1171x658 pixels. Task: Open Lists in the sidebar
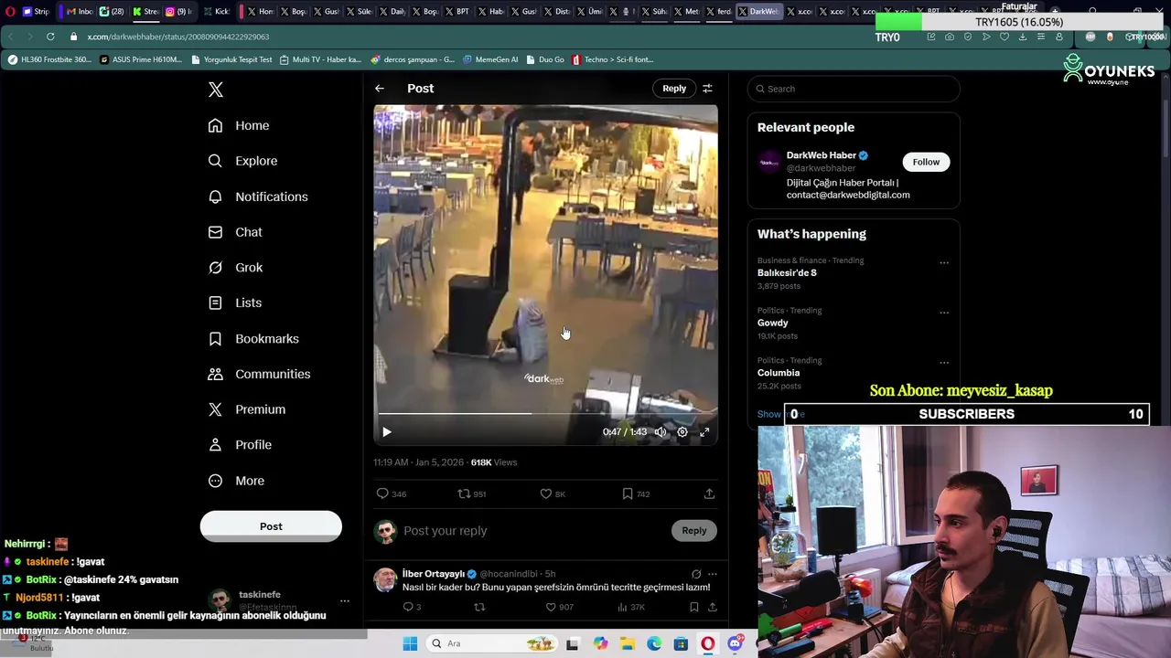tap(235, 302)
